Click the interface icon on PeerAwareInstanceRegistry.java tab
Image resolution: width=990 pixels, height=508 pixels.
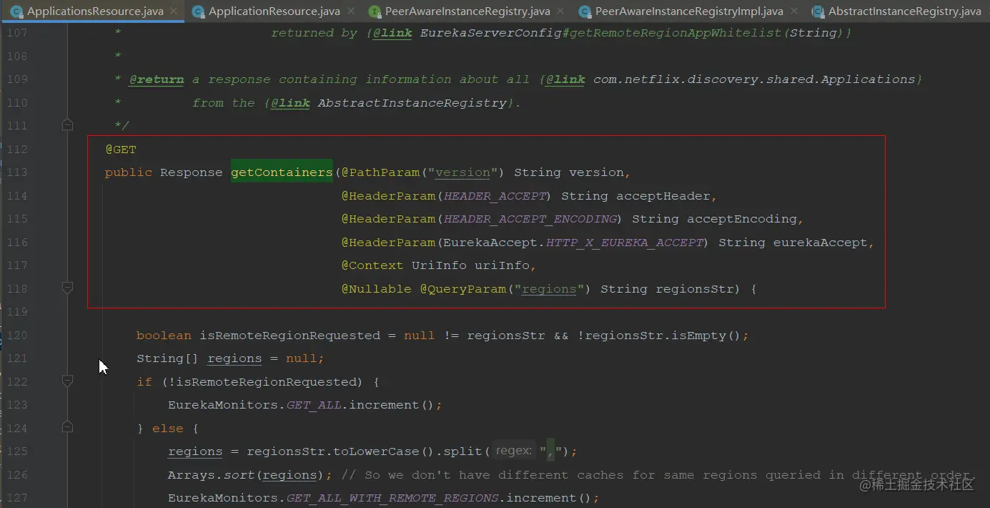[x=375, y=11]
